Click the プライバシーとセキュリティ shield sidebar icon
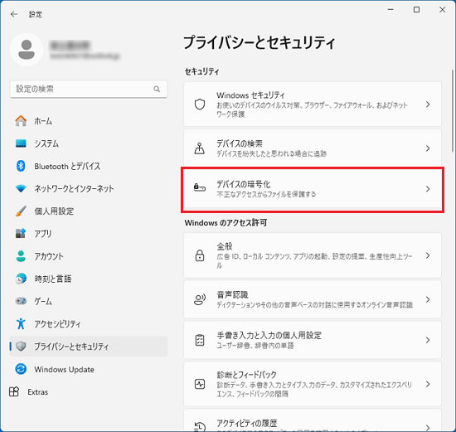 [21, 347]
